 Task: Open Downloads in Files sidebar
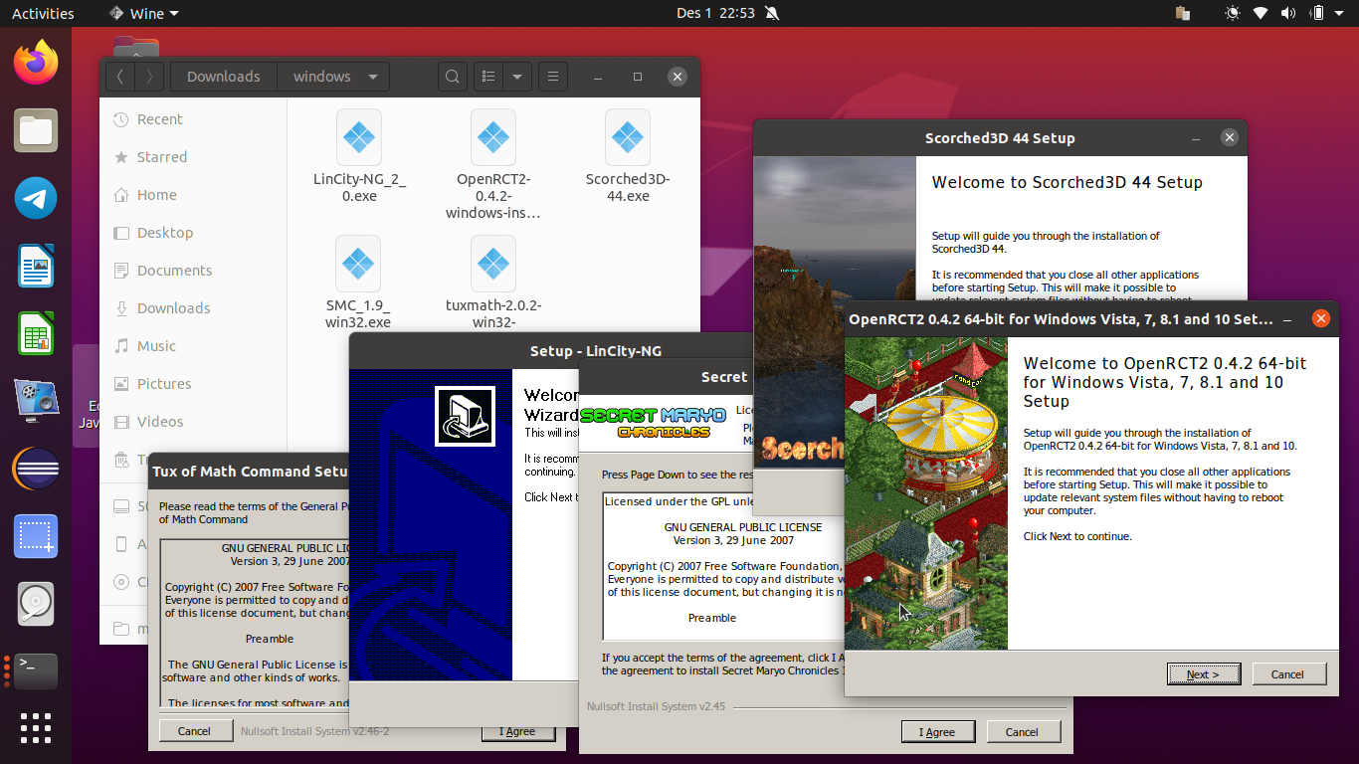193,308
